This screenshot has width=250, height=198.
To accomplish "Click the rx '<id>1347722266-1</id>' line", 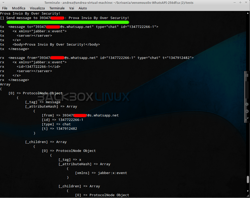I will point(30,66).
